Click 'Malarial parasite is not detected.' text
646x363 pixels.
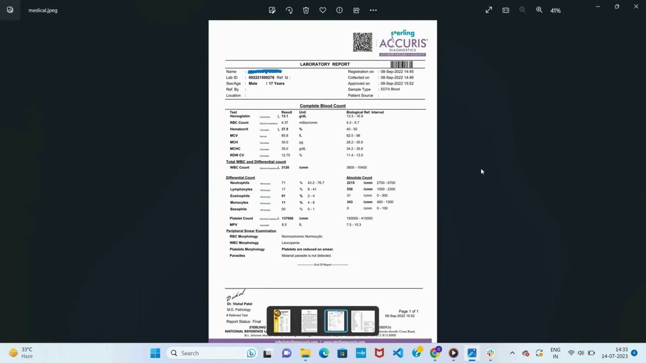click(306, 256)
